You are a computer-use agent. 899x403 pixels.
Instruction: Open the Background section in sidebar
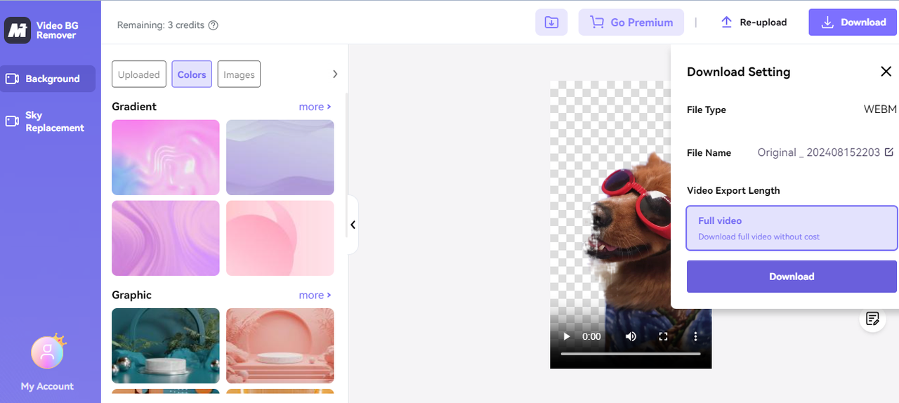click(48, 79)
